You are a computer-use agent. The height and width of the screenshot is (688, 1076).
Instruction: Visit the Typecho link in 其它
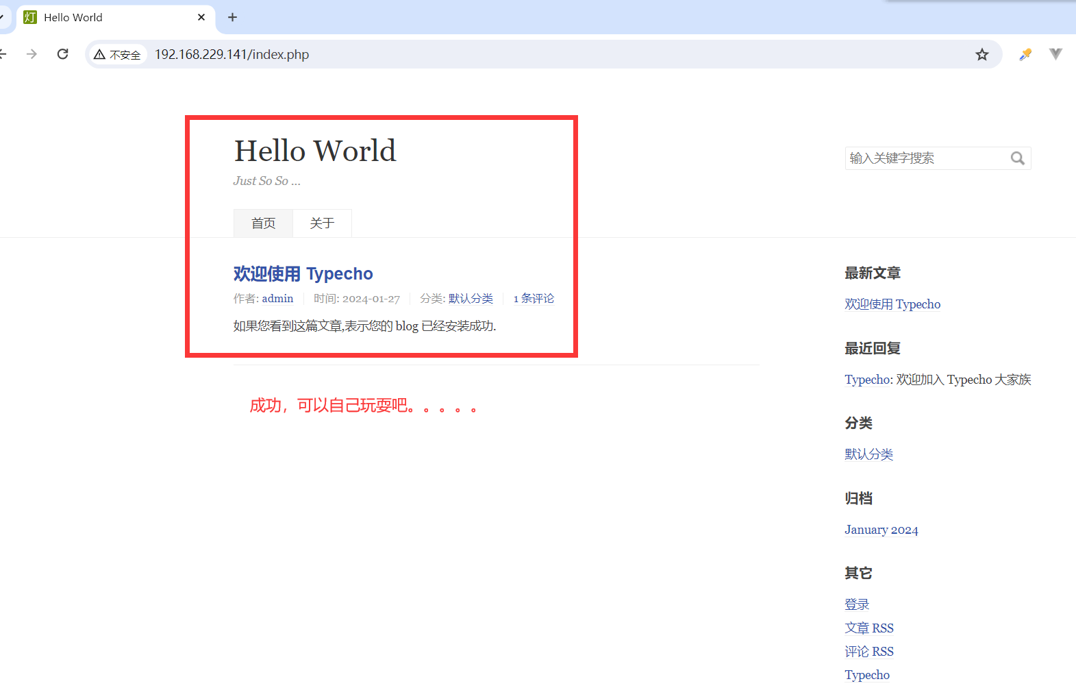tap(867, 675)
